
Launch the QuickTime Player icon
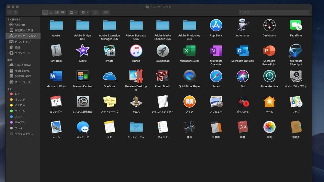coord(189,76)
